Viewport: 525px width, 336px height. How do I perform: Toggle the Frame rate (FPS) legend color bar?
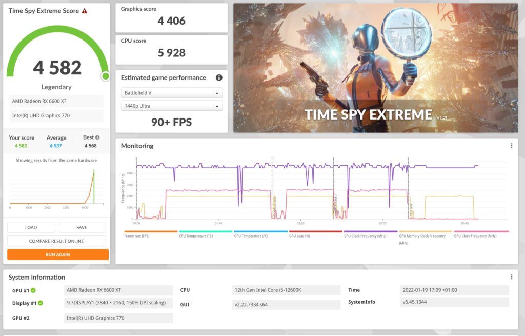(x=151, y=231)
